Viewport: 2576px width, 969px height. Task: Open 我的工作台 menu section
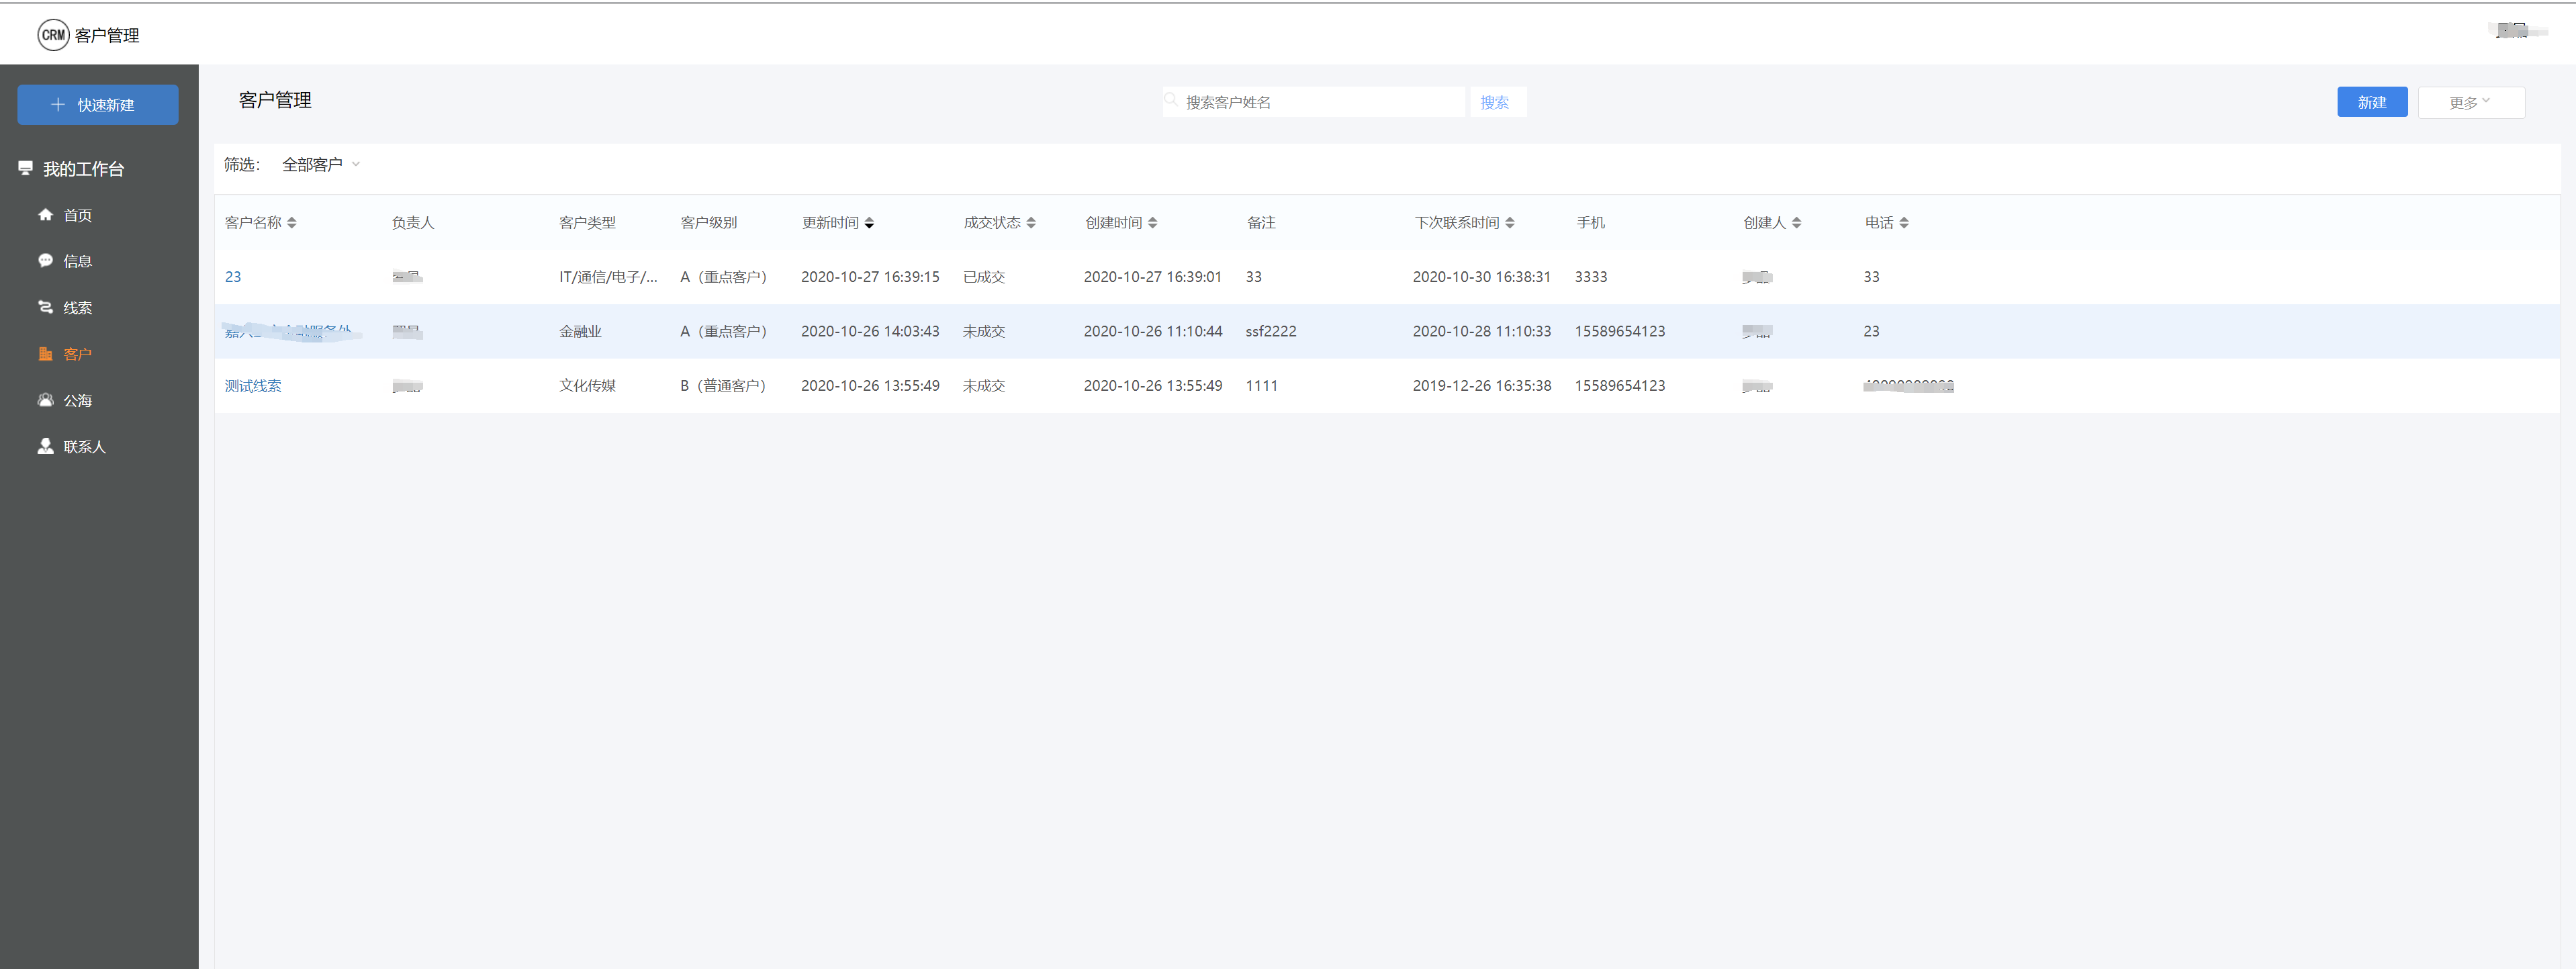[x=83, y=169]
